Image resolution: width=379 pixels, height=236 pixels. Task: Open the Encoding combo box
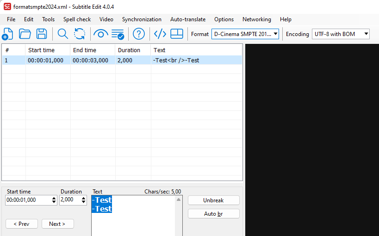[366, 34]
